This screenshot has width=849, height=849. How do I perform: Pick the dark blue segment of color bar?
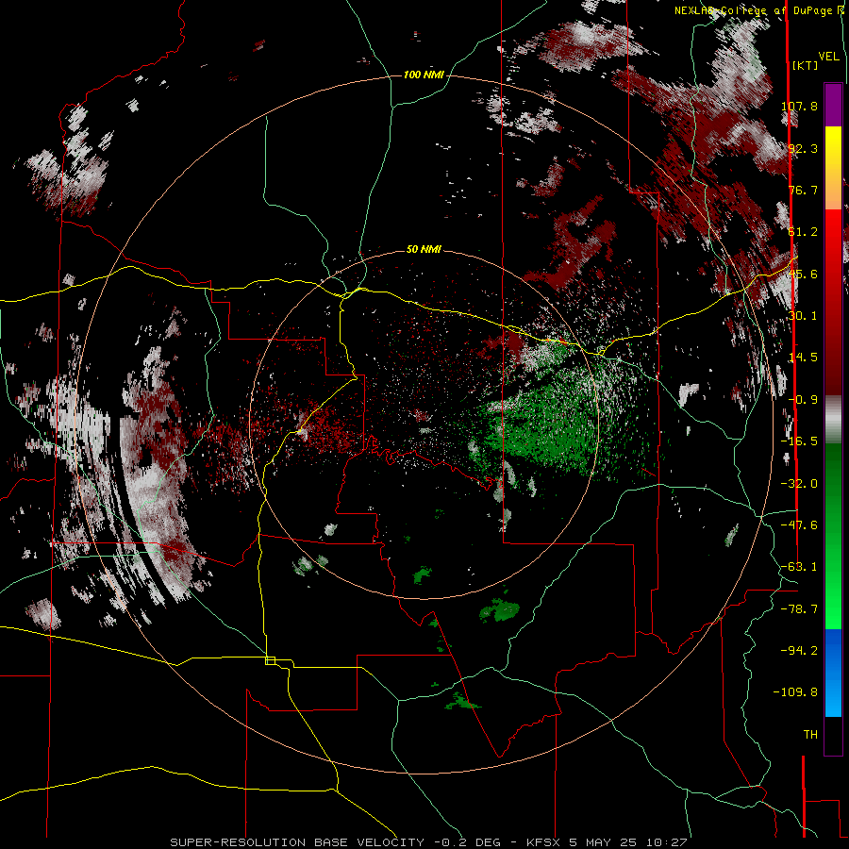[x=833, y=647]
